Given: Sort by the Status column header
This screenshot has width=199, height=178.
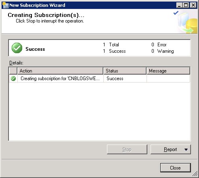Looking at the screenshot, I should point(125,71).
